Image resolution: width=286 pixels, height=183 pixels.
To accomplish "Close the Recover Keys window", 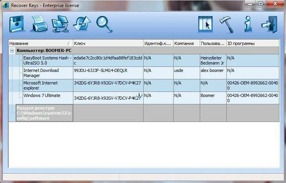I will 275,4.
